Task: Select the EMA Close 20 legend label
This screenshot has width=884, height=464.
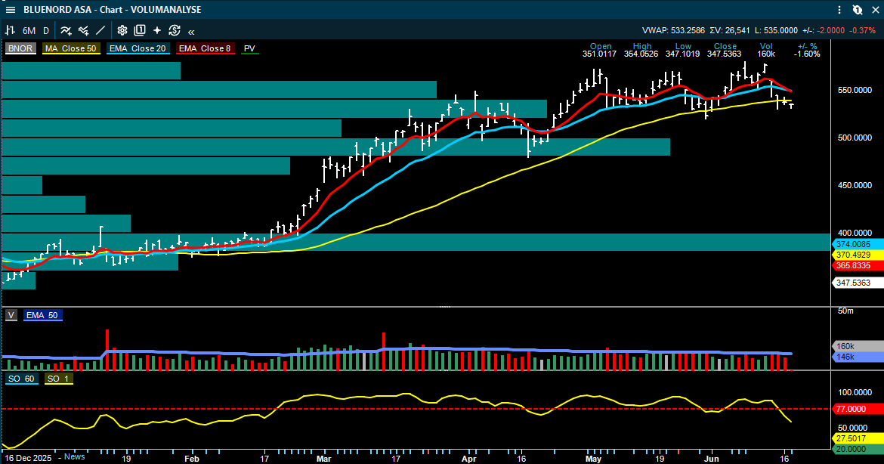Action: click(x=138, y=48)
